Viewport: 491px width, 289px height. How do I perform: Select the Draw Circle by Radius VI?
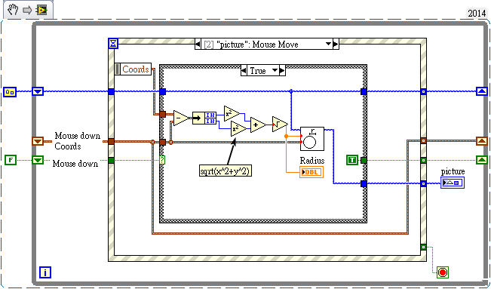click(312, 139)
